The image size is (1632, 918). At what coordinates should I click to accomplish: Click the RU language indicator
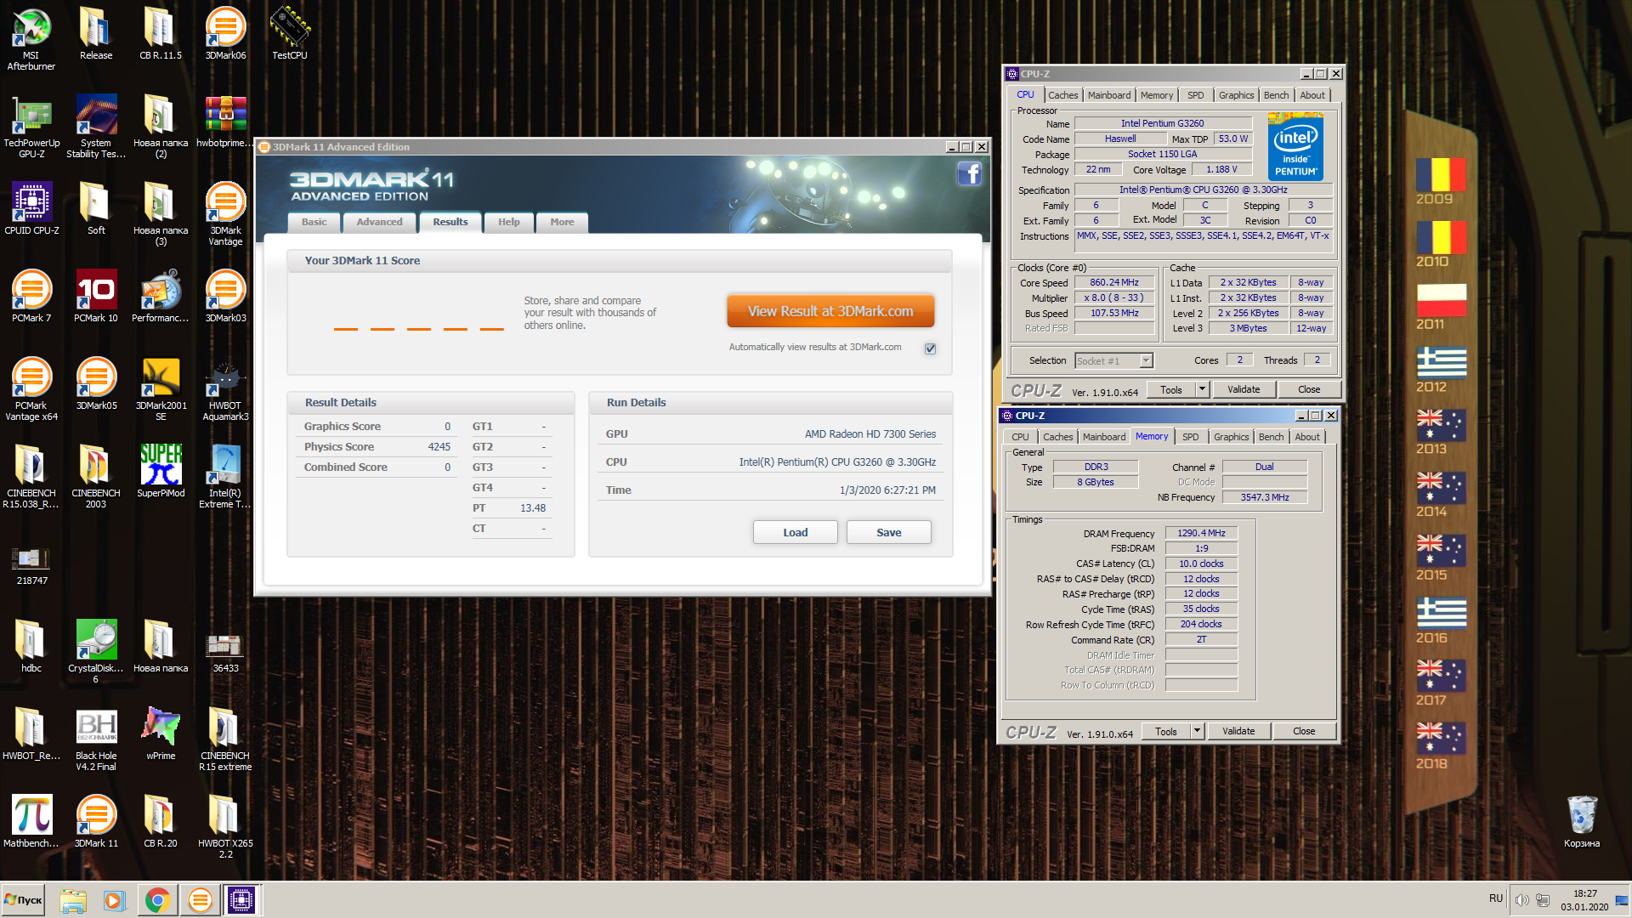click(x=1496, y=898)
